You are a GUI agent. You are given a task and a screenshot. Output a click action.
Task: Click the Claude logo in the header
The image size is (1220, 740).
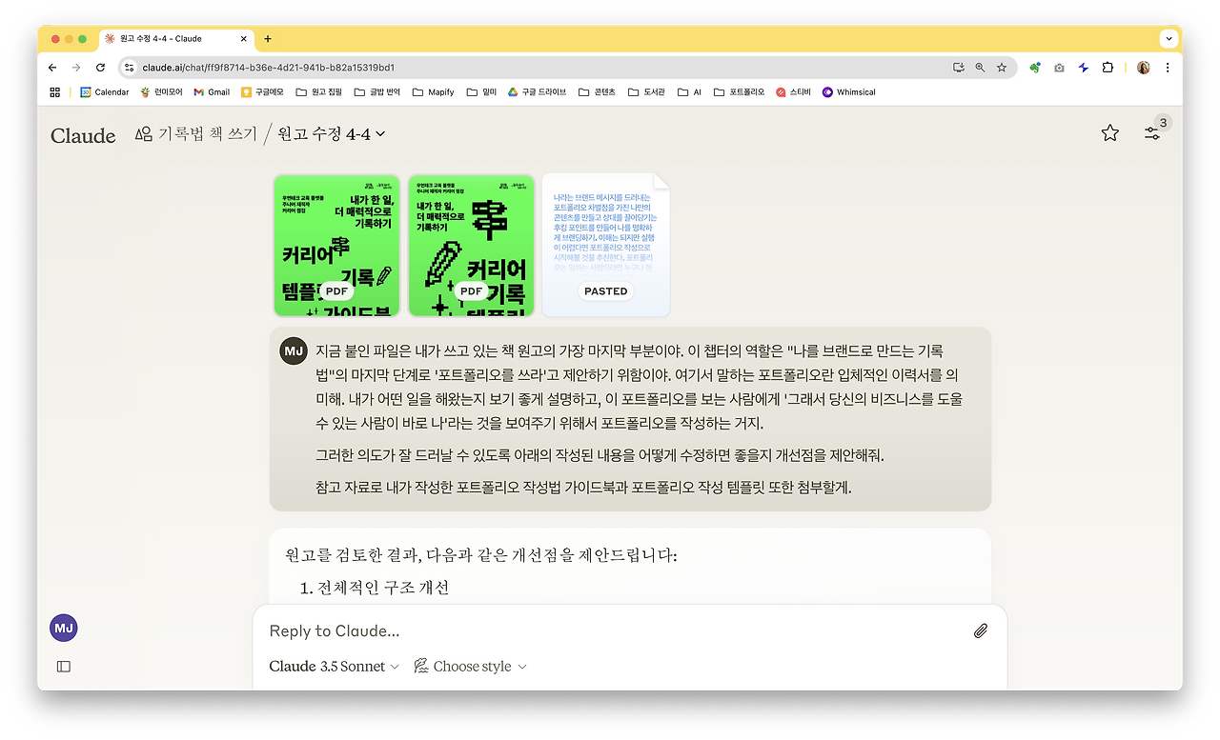83,136
